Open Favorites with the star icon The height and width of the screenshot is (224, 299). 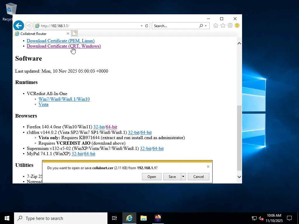point(223,26)
